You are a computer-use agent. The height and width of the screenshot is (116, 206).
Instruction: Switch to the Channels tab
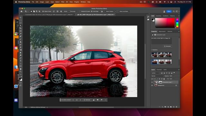(x=159, y=70)
